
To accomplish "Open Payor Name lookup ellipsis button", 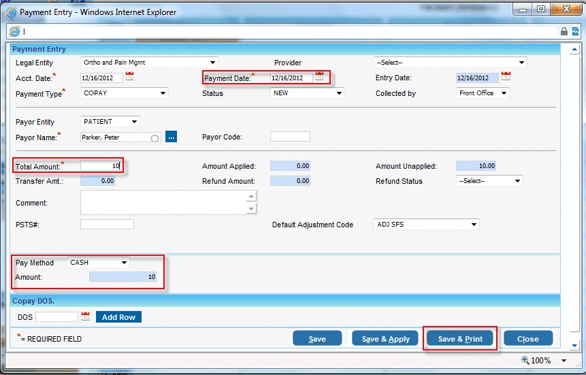I will point(171,137).
